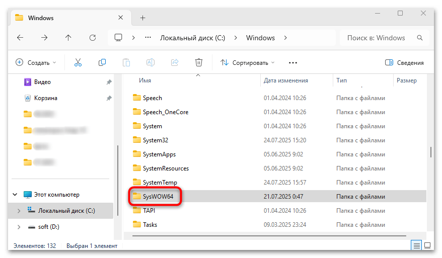The image size is (442, 258).
Task: Close the Windows tab
Action: (x=121, y=18)
